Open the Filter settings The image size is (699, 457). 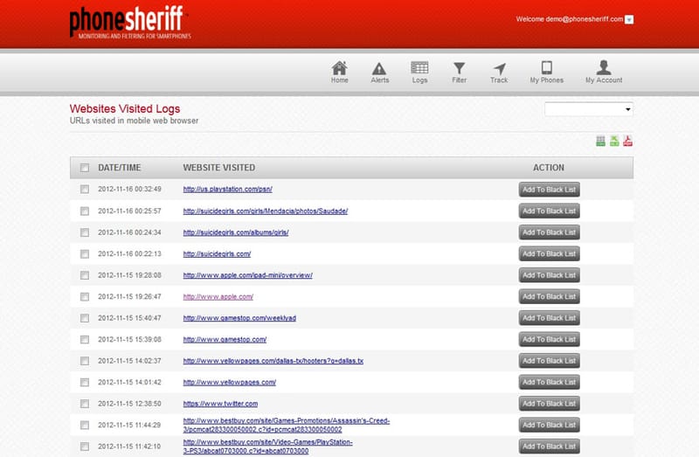pos(459,72)
